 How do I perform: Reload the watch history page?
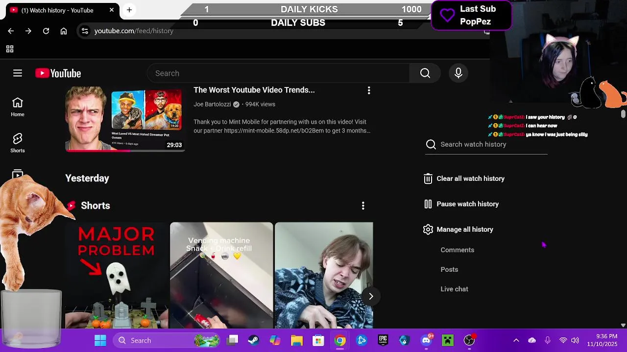(46, 31)
